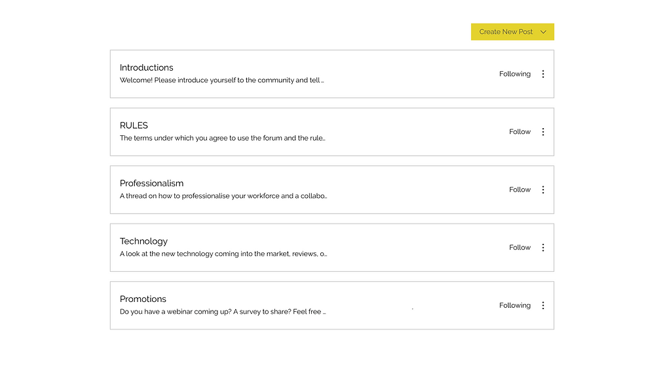Viewport: 655px width, 368px height.
Task: Unfollow the Promotions category
Action: pos(515,305)
